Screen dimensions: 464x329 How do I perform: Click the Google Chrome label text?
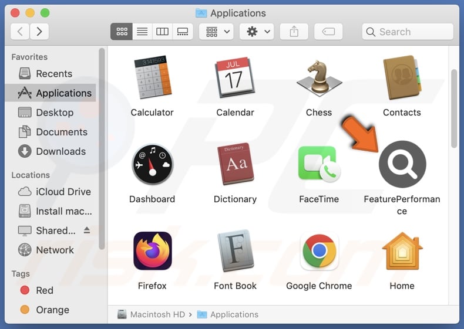pos(319,286)
